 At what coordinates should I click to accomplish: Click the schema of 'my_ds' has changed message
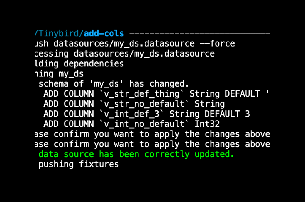(114, 84)
